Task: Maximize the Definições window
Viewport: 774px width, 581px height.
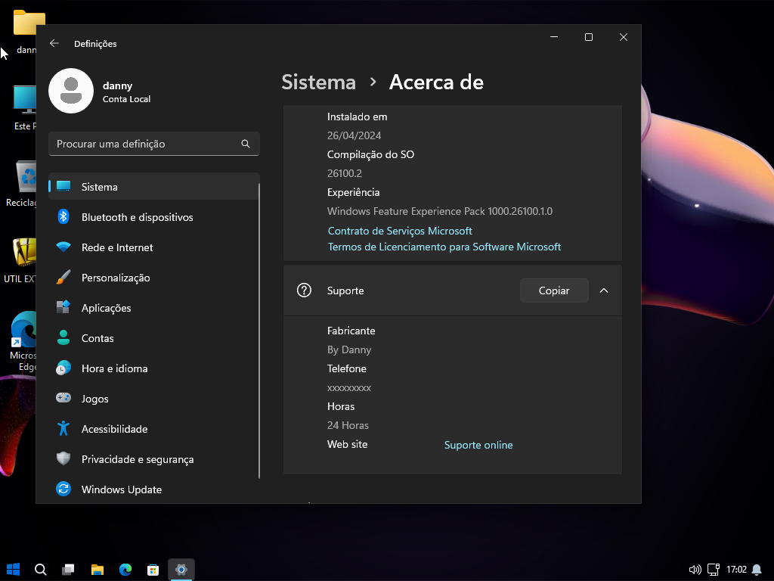Action: pos(588,37)
